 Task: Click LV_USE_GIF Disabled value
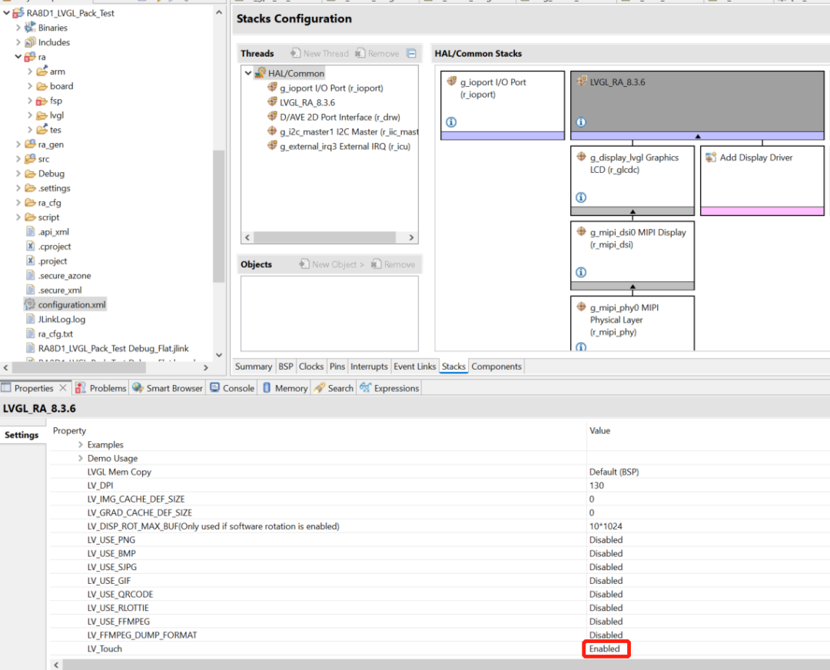click(606, 581)
